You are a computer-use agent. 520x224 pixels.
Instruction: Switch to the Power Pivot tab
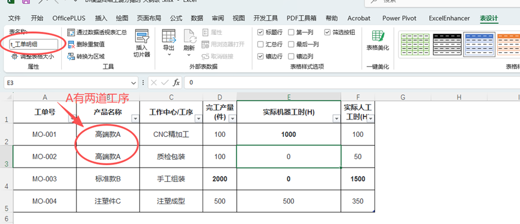pyautogui.click(x=399, y=18)
